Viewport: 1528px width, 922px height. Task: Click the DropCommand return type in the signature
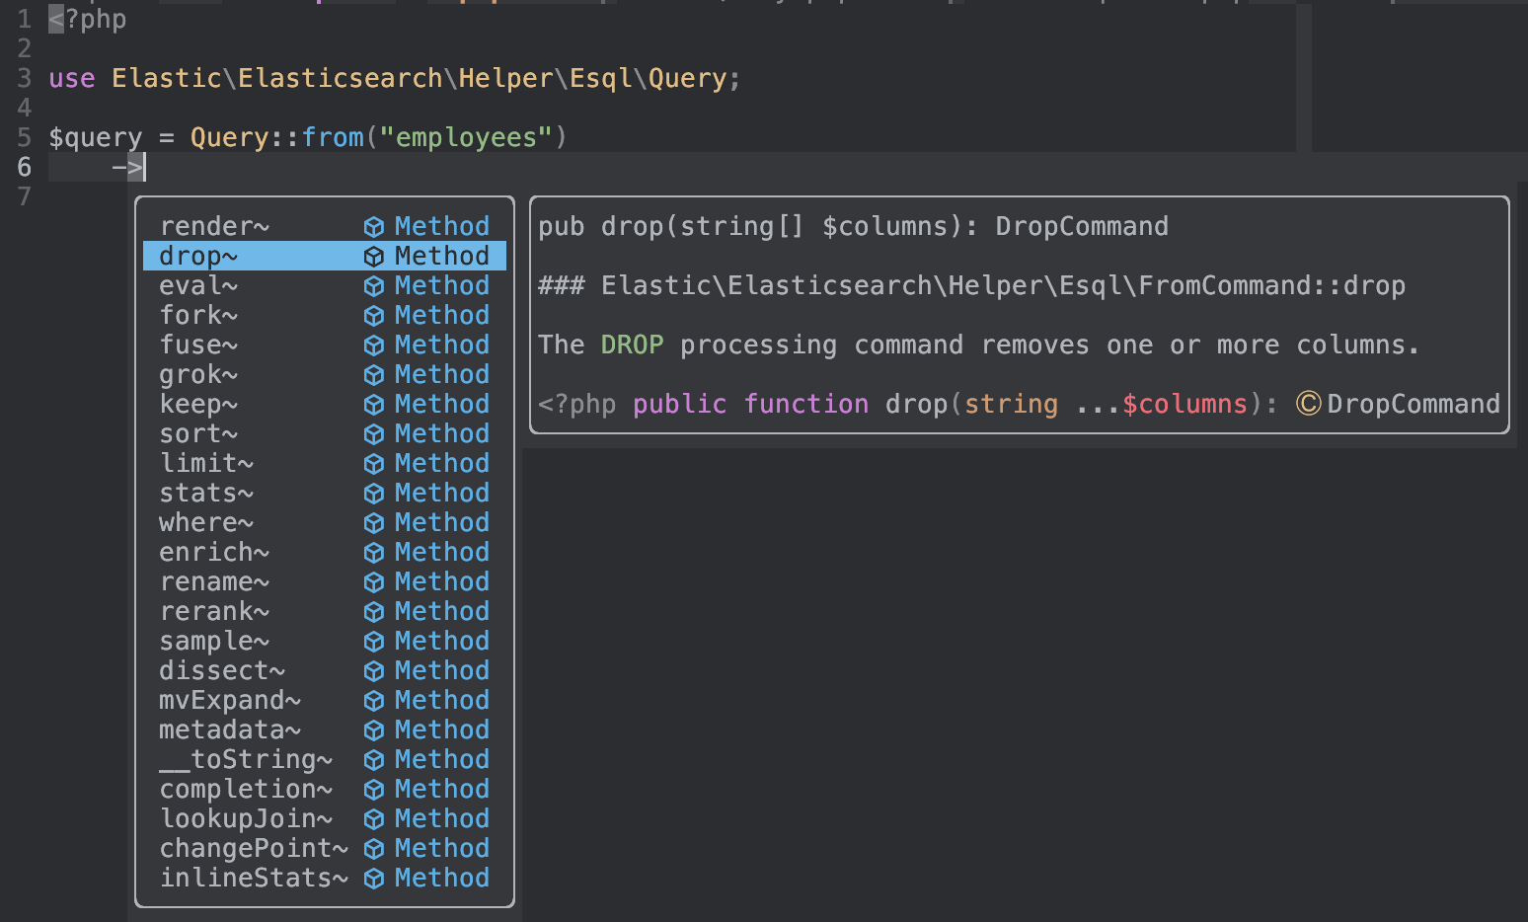(1081, 226)
